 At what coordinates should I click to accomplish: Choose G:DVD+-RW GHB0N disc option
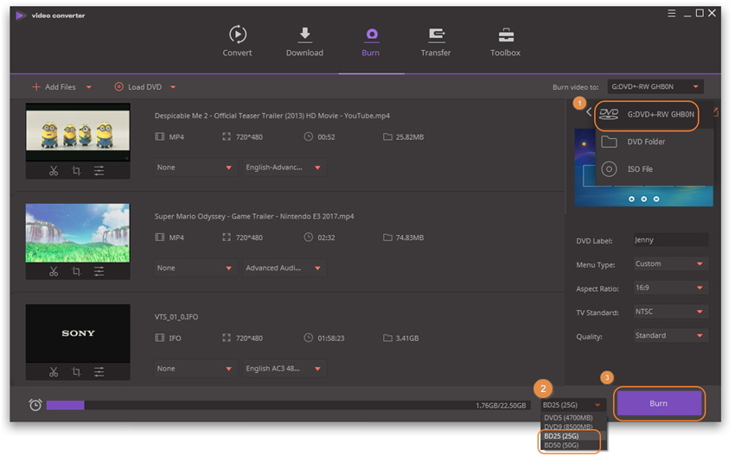click(x=647, y=114)
